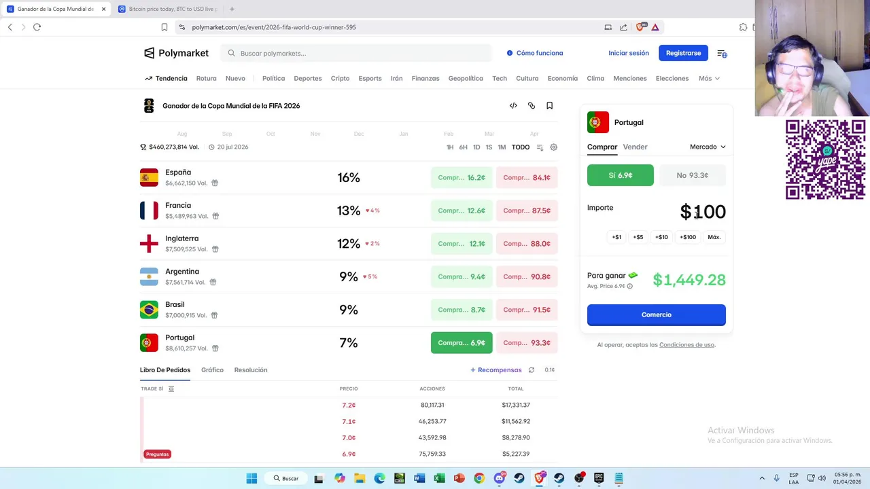Image resolution: width=870 pixels, height=489 pixels.
Task: Open Excel from the taskbar
Action: 439,478
